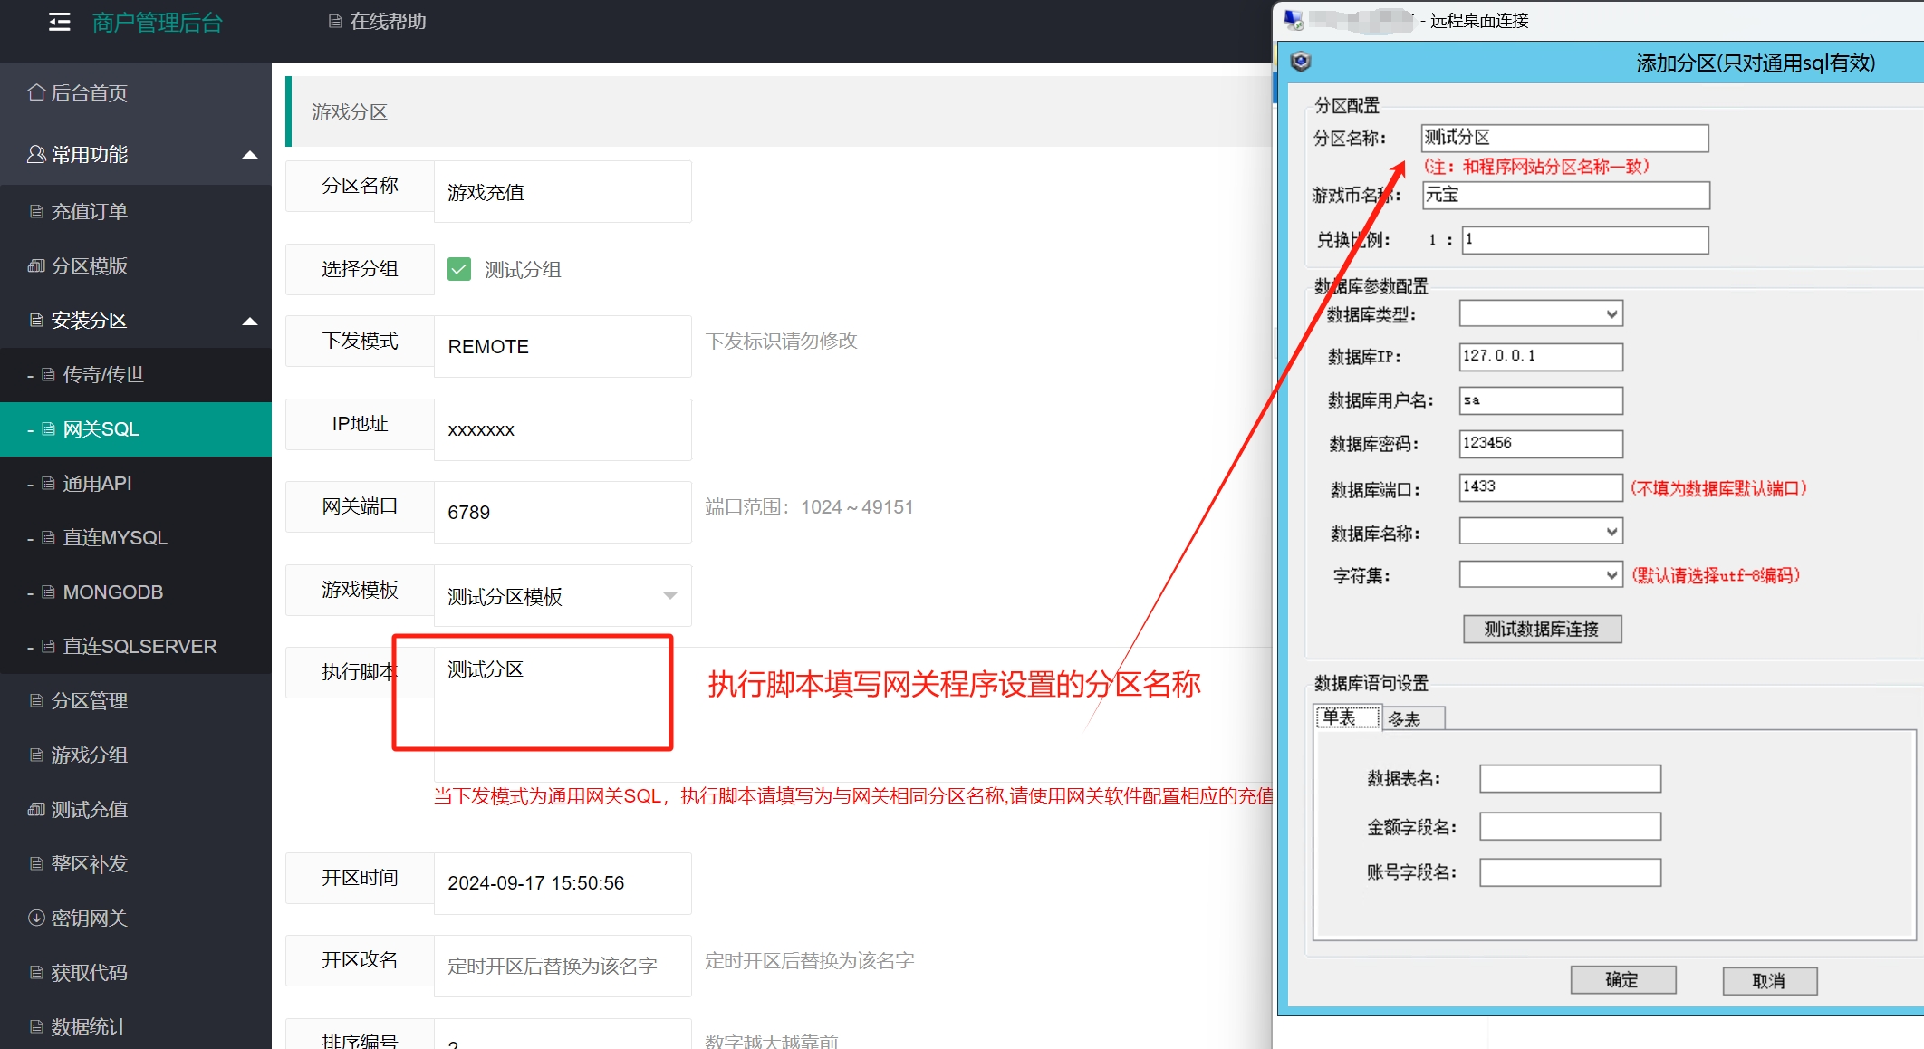Click the 取消 button

tap(1769, 981)
